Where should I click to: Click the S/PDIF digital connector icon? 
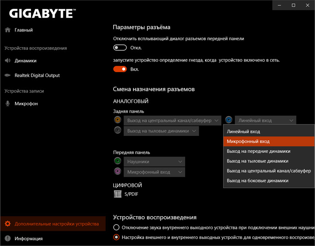(117, 194)
